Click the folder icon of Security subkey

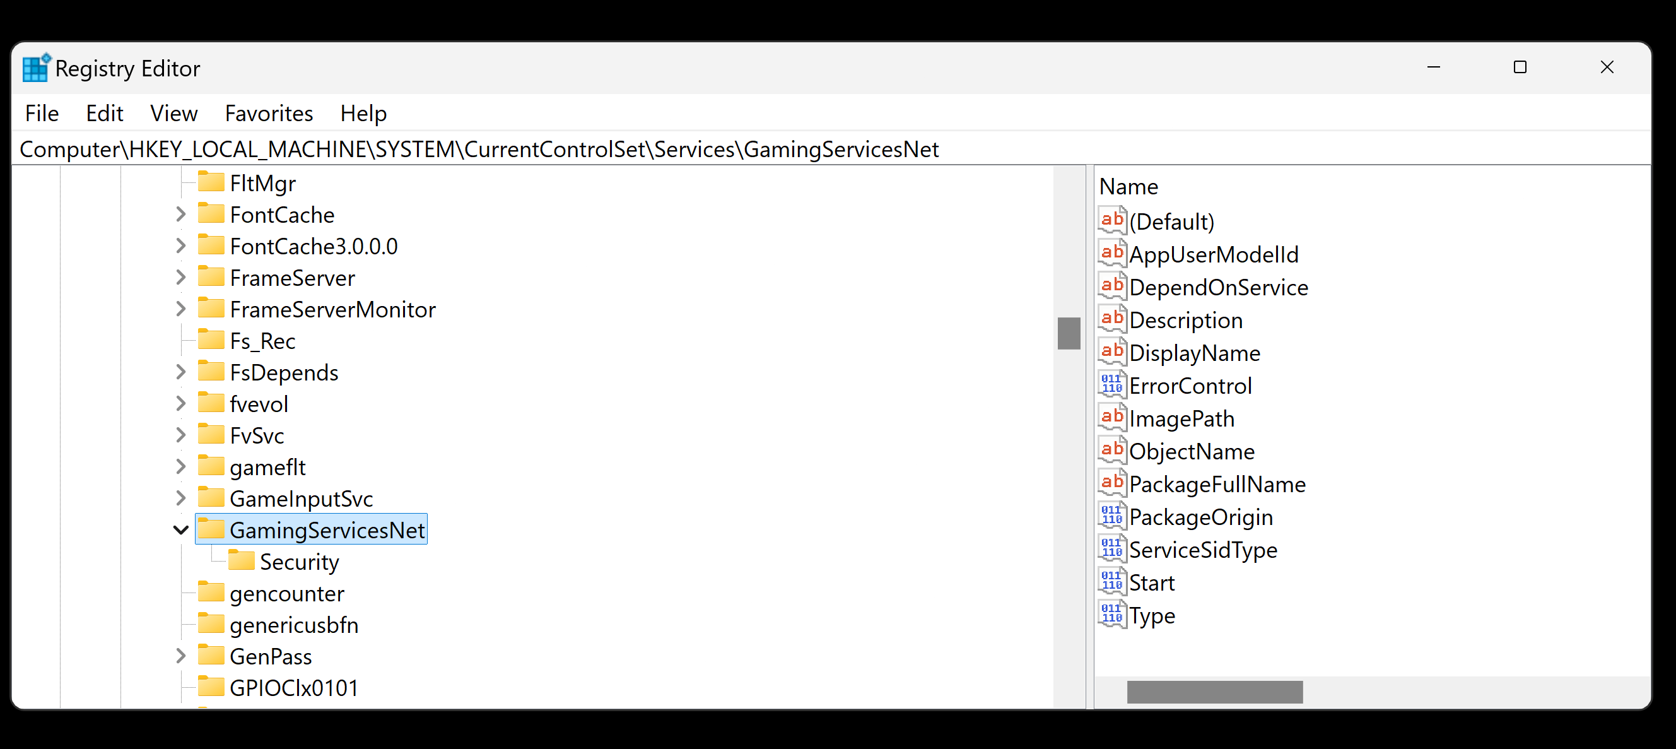[x=242, y=560]
